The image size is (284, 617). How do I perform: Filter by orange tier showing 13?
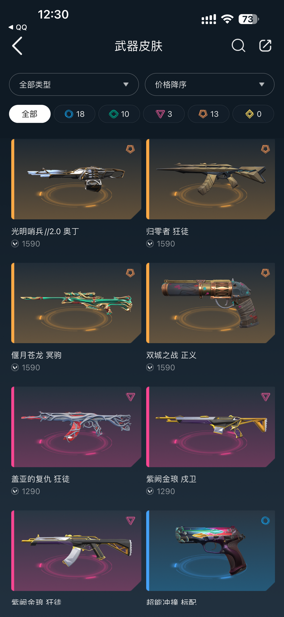209,114
